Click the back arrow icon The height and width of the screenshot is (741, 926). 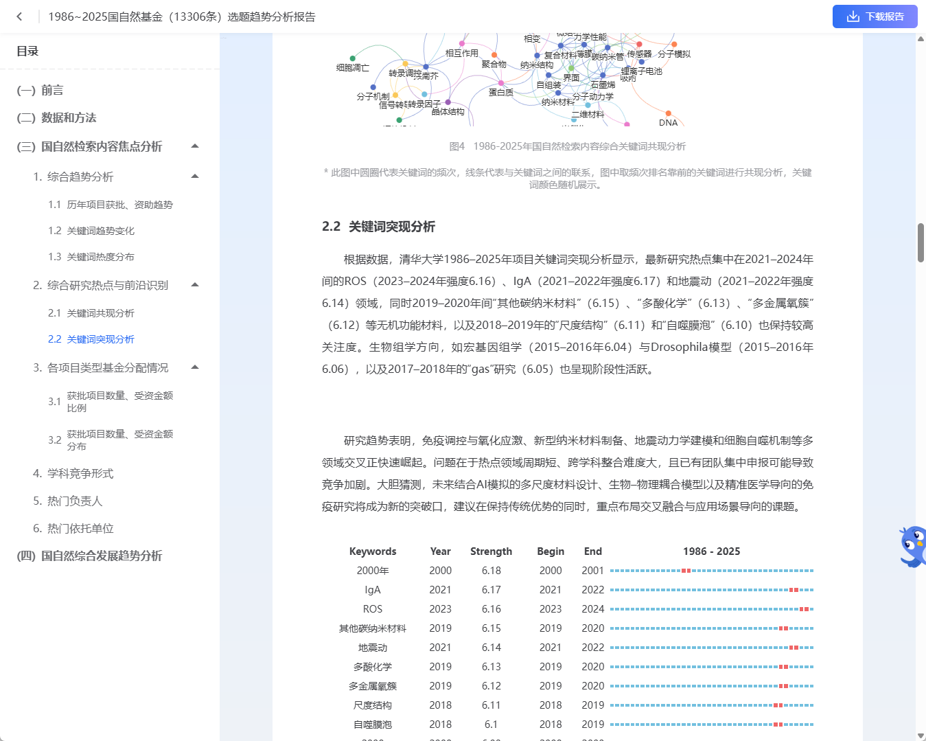19,16
